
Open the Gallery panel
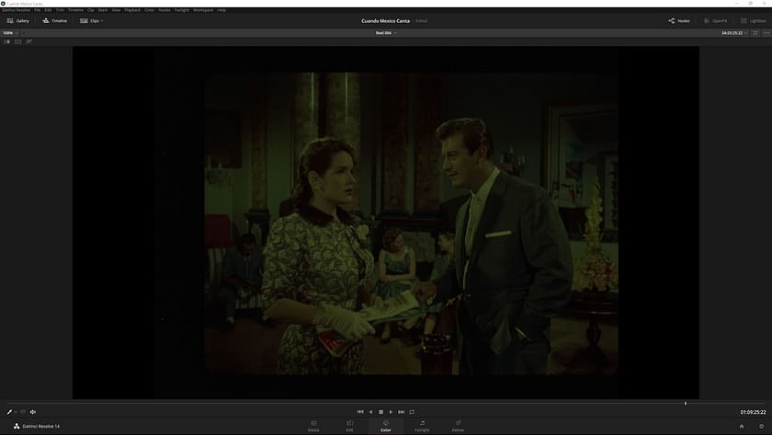point(18,20)
